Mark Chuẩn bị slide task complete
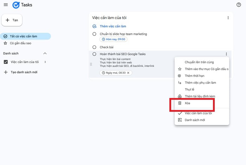This screenshot has width=246, height=165. pos(94,34)
